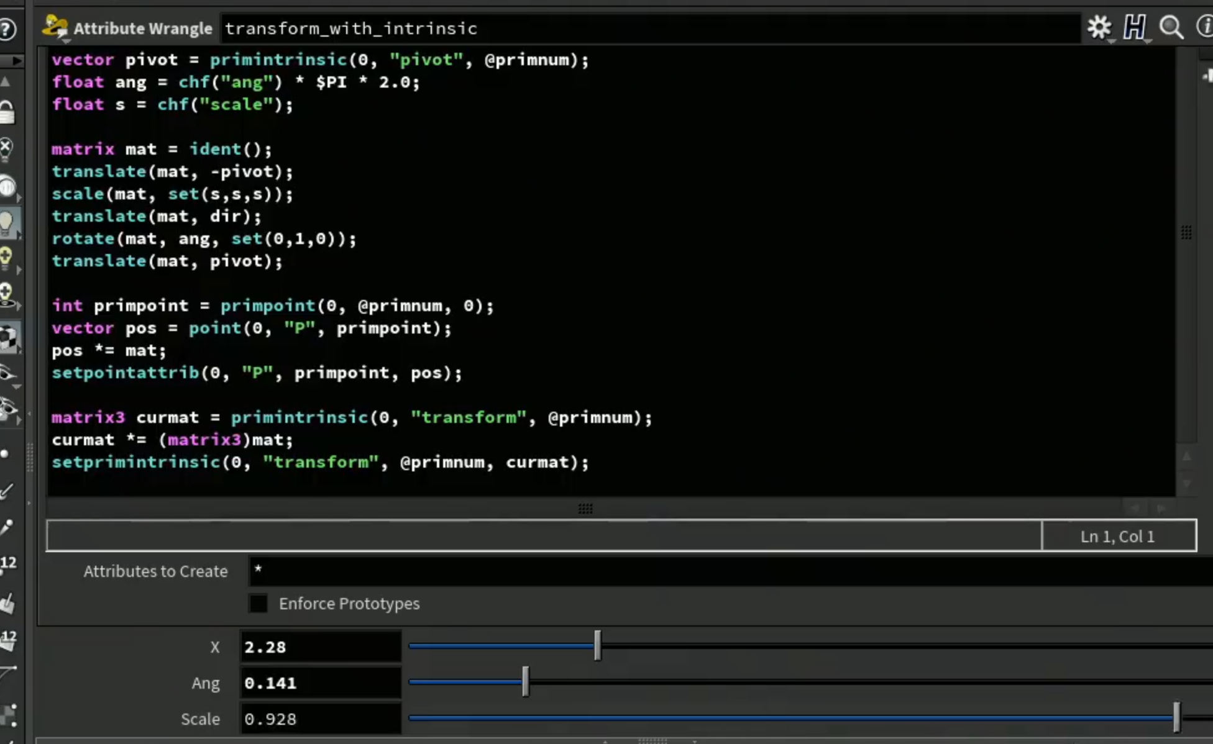1213x744 pixels.
Task: Click the X value field showing 2.28
Action: click(320, 646)
